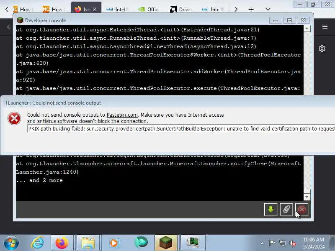Switch to the NVIDIA Official tab
Screen dimensions: 335x251
[149, 9]
